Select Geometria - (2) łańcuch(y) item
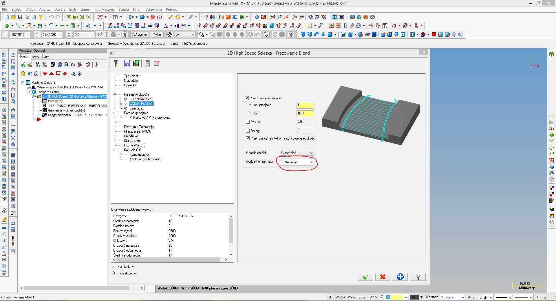Screen dimensions: 556x301 click(67, 110)
